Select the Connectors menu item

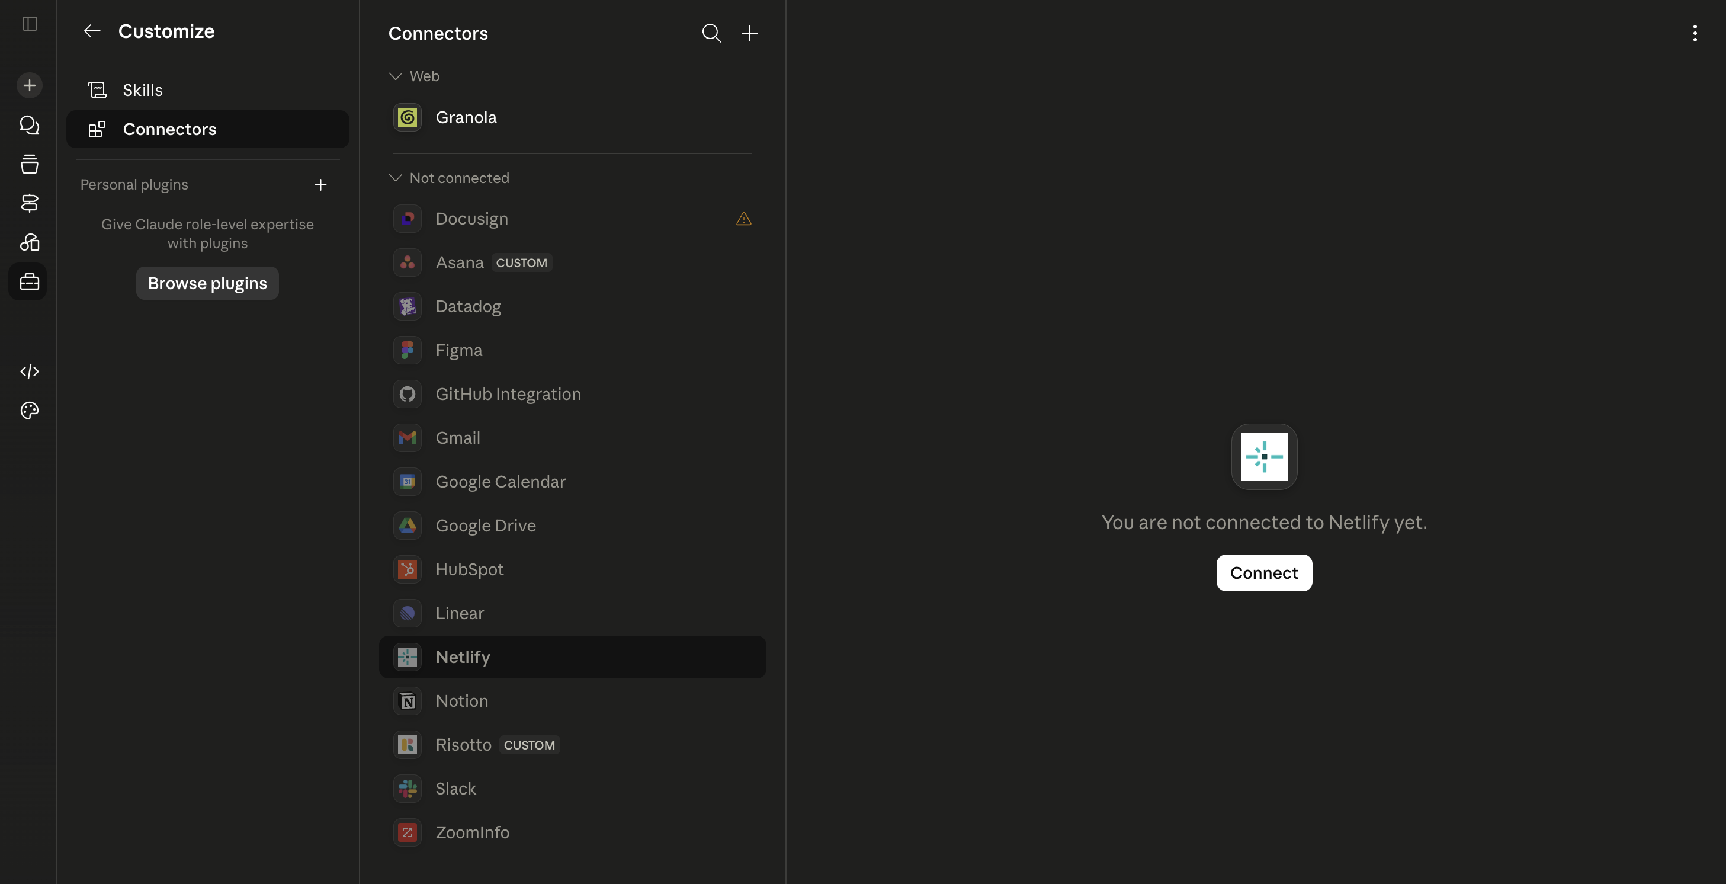click(x=208, y=129)
